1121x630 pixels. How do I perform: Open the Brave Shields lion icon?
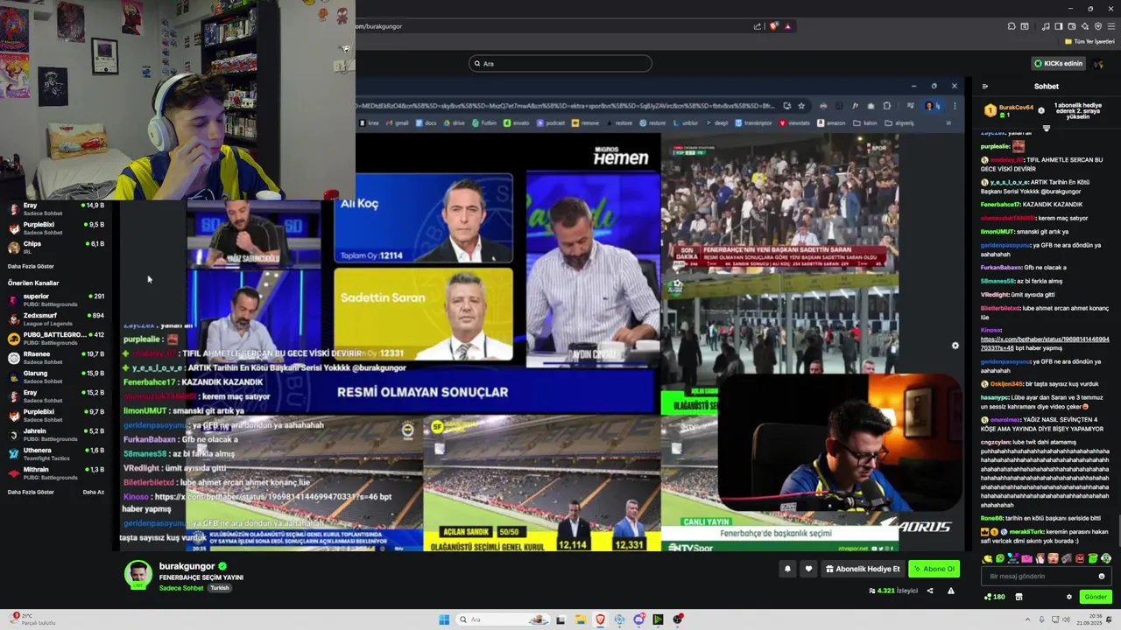tap(774, 26)
